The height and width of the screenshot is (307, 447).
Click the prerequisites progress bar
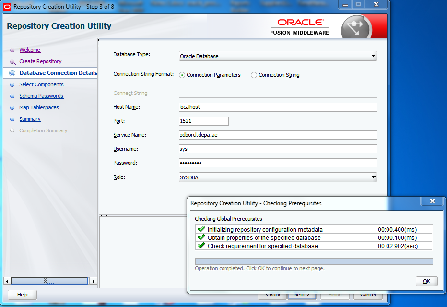click(314, 261)
